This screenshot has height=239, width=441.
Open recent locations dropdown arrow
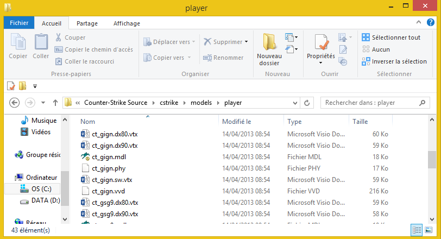[x=43, y=103]
